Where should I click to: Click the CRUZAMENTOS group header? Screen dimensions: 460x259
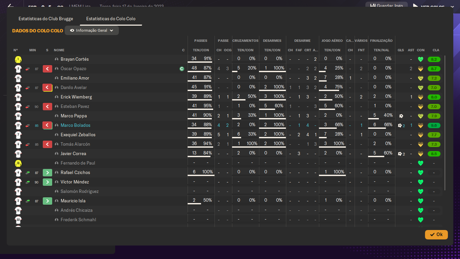tap(245, 41)
